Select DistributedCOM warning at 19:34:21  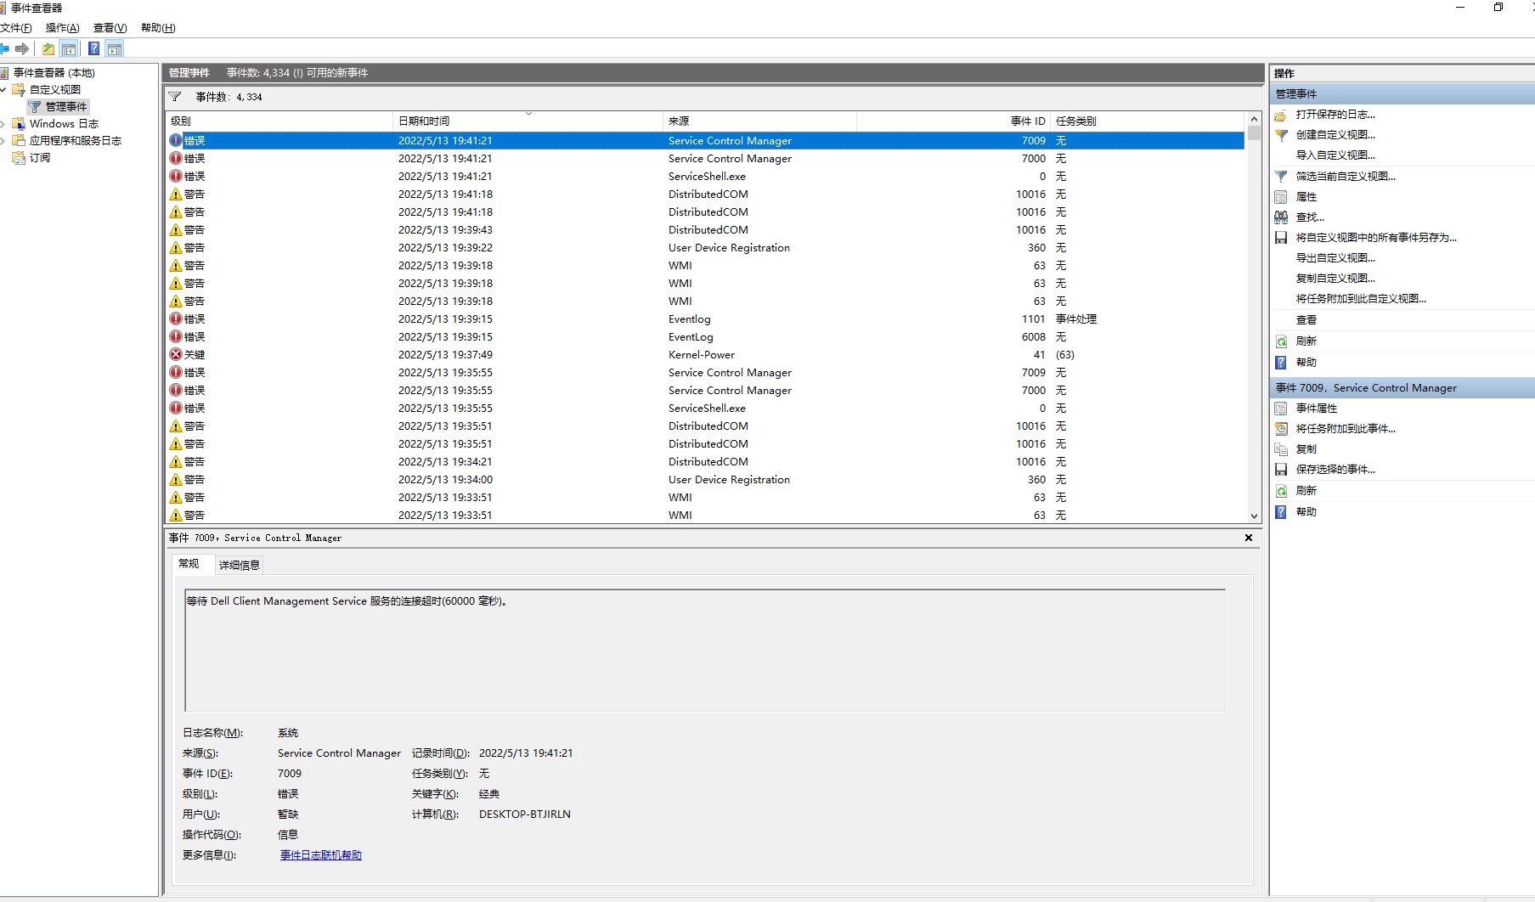(x=705, y=462)
